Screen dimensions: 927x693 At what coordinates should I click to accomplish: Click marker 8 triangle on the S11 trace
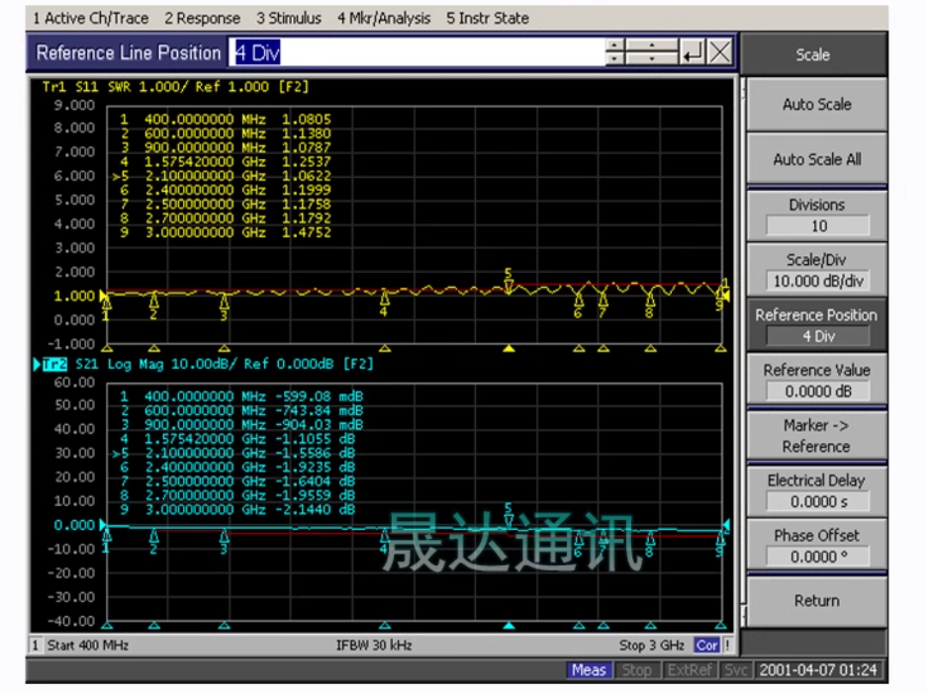pyautogui.click(x=650, y=299)
